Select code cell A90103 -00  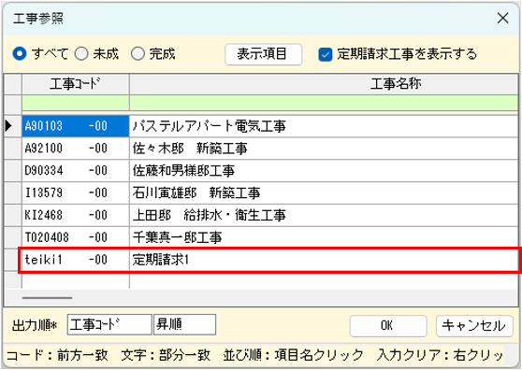[76, 126]
